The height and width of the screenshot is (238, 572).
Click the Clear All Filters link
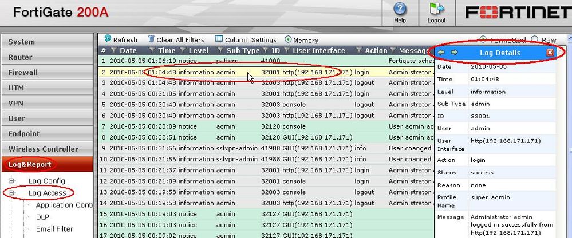click(x=180, y=39)
